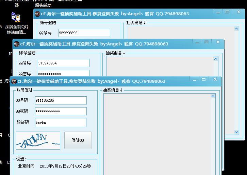This screenshot has width=247, height=175.
Task: Click the 北京时间 date text 2011年9月12日23时48分26秒
Action: [65, 166]
